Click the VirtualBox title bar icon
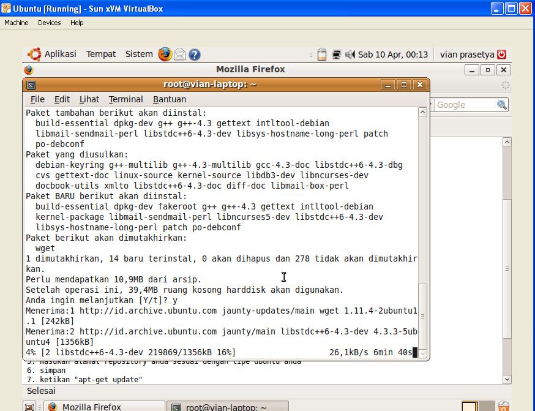The height and width of the screenshot is (411, 535). [x=6, y=8]
